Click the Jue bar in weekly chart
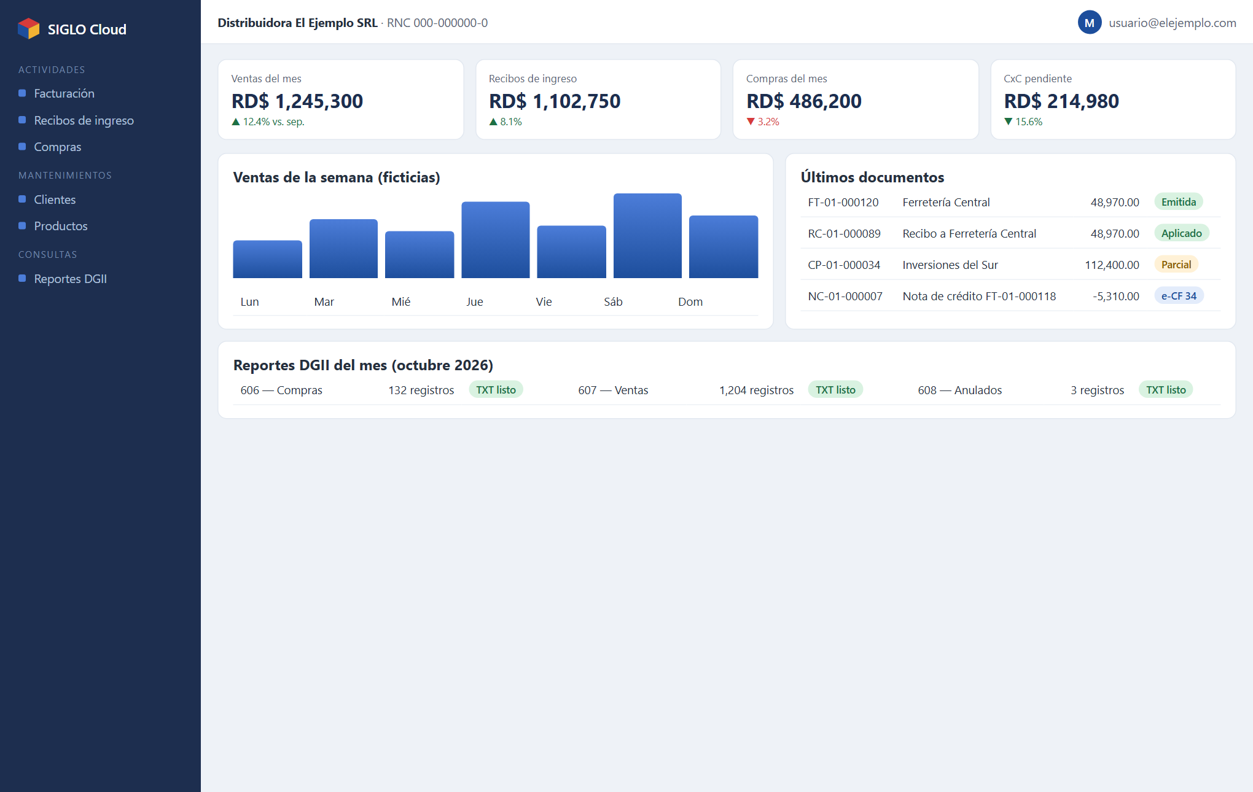This screenshot has height=792, width=1253. (x=496, y=240)
